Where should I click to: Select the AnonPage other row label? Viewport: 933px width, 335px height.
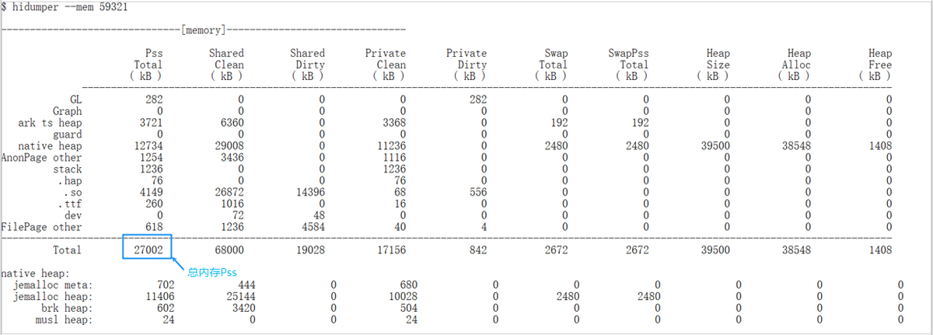[x=41, y=157]
